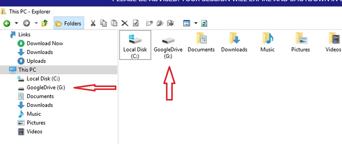
Task: Select the GoogleDrive (G:) drive in file pane
Action: pyautogui.click(x=168, y=45)
